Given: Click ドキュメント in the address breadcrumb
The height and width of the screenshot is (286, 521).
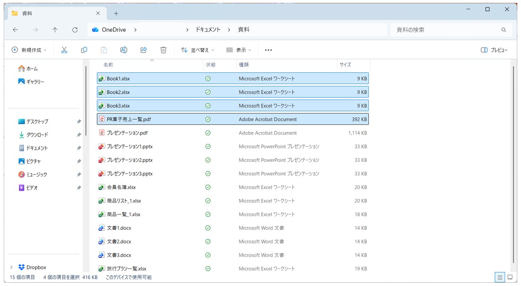Looking at the screenshot, I should coord(208,30).
